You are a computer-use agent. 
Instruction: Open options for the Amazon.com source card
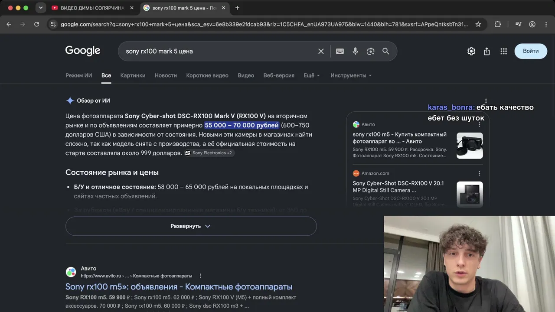click(480, 173)
